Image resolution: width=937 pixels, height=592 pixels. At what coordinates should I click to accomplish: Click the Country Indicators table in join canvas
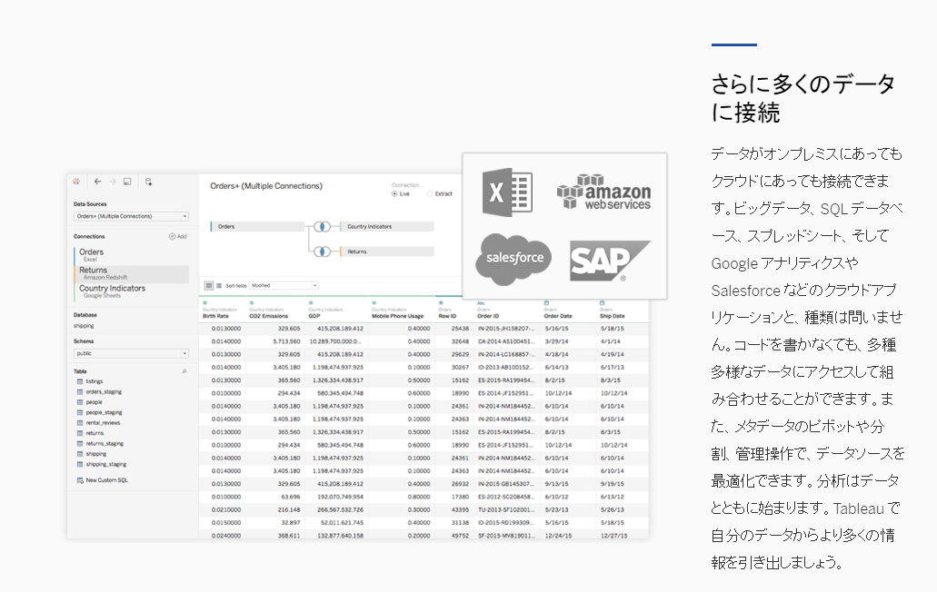point(387,227)
